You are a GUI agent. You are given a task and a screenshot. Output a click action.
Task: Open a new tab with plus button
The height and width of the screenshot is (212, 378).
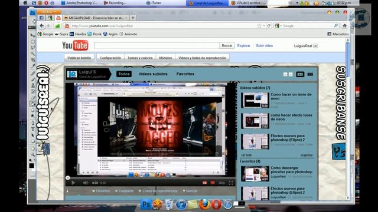(132, 18)
